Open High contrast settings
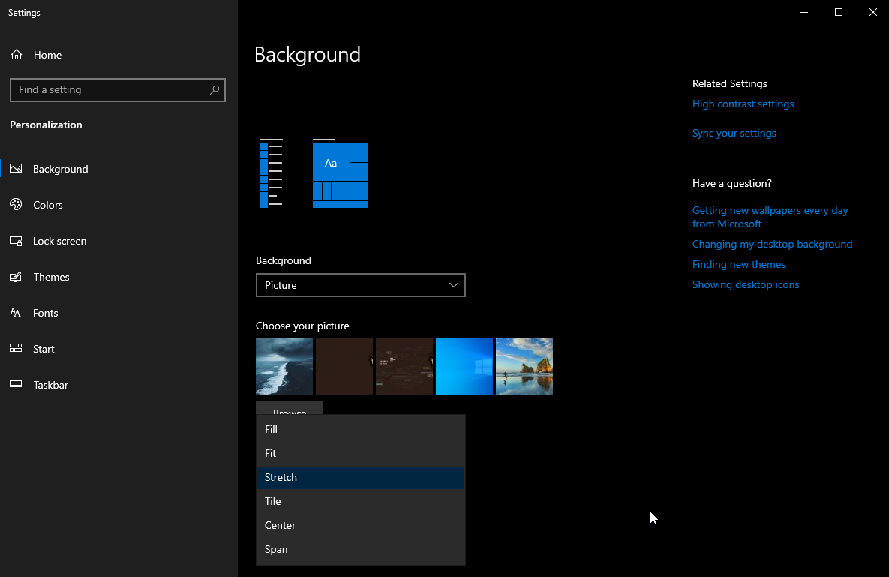The height and width of the screenshot is (577, 889). (743, 104)
